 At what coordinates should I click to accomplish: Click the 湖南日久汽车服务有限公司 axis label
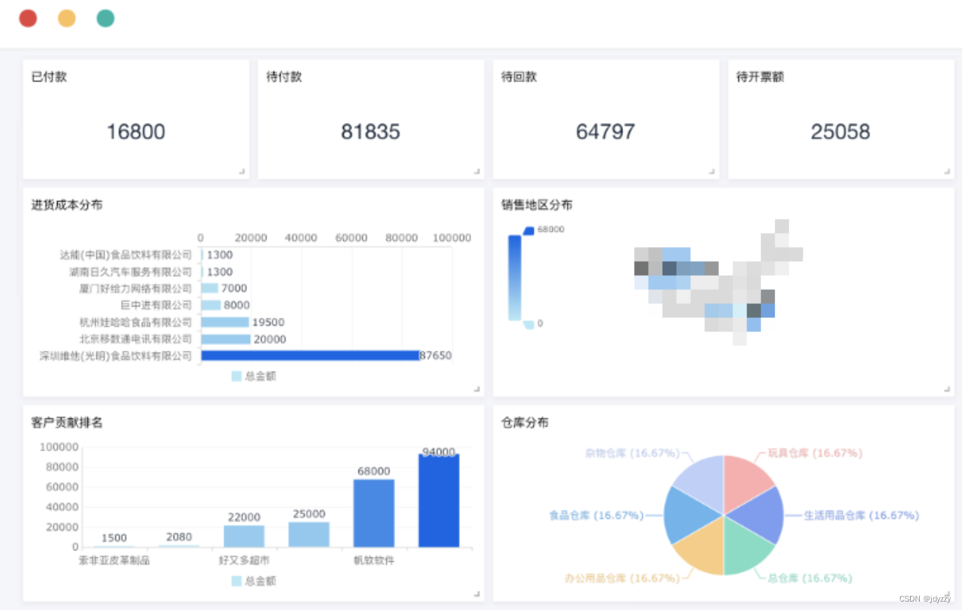[130, 272]
